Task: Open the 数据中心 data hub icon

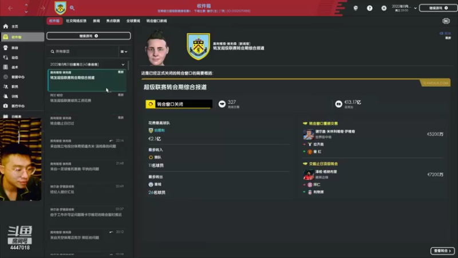Action: click(6, 77)
